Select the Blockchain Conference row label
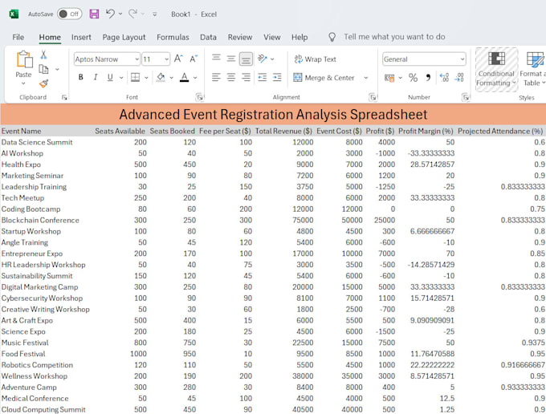Screen dimensions: 546x414 click(x=40, y=220)
